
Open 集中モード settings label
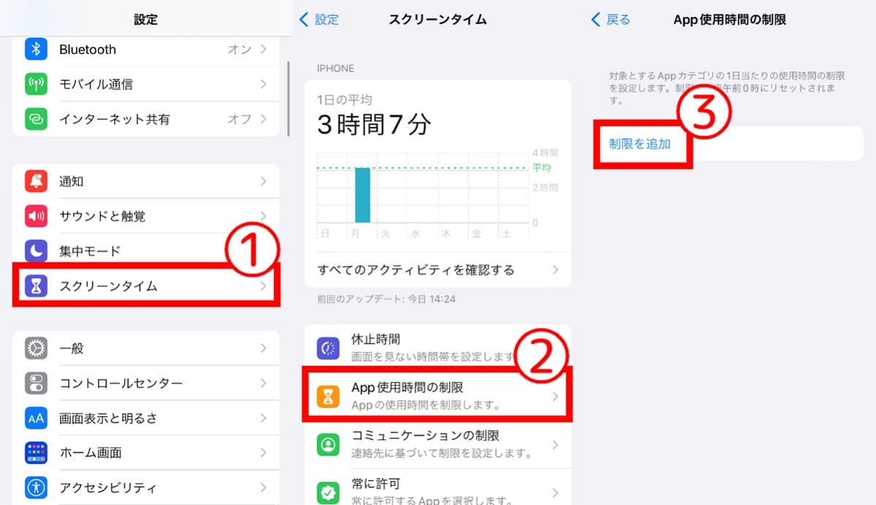pos(90,251)
